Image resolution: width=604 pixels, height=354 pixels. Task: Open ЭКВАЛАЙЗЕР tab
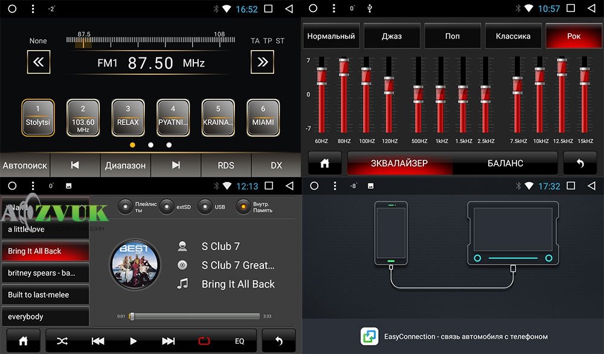(399, 163)
